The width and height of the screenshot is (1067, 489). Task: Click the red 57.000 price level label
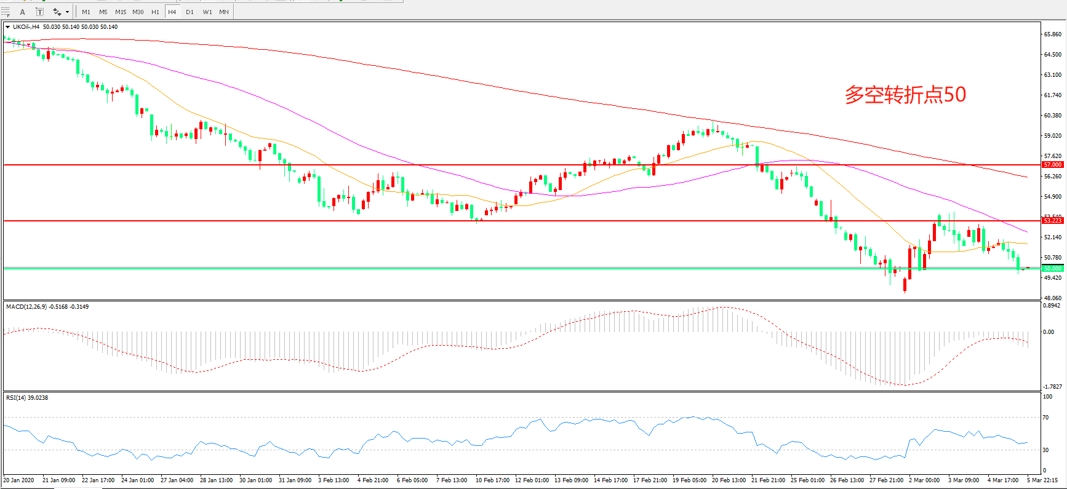pyautogui.click(x=1052, y=165)
